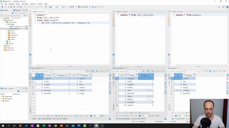
Task: Open the join_tutorial active database selector
Action: 84,7
